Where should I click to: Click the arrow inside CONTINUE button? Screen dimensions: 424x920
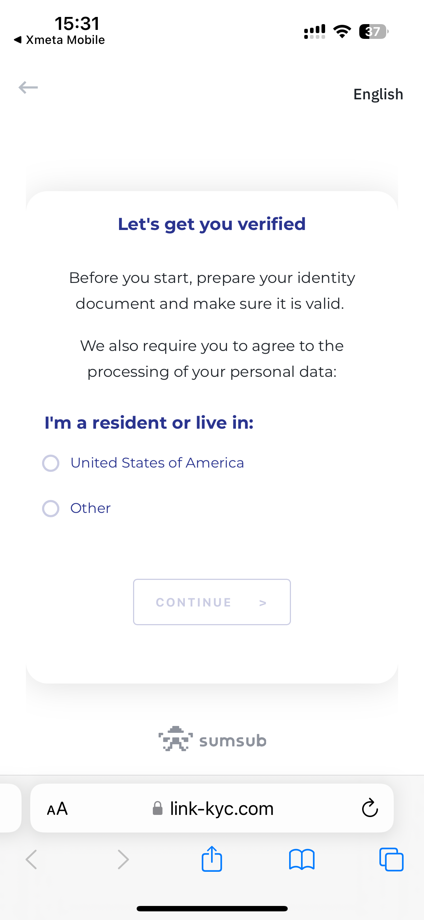tap(263, 603)
